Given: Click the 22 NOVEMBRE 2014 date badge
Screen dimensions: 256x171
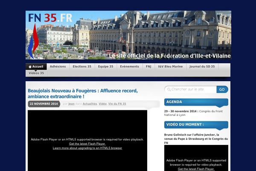Looking at the screenshot, I should [x=44, y=104].
